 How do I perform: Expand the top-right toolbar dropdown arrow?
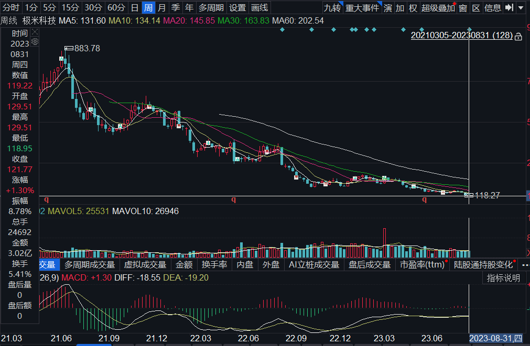pos(520,8)
